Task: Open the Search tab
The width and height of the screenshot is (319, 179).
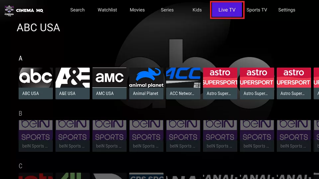Action: click(77, 10)
